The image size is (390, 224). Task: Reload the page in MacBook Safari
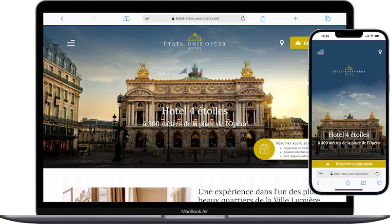[x=243, y=19]
